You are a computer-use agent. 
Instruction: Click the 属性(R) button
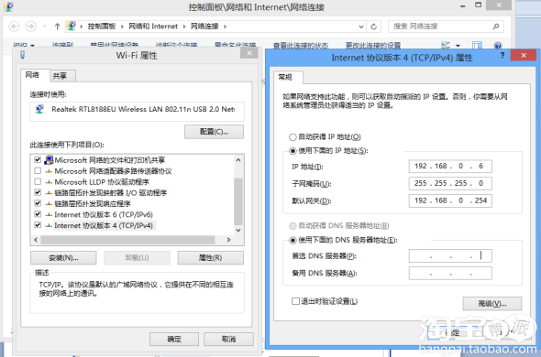[211, 258]
